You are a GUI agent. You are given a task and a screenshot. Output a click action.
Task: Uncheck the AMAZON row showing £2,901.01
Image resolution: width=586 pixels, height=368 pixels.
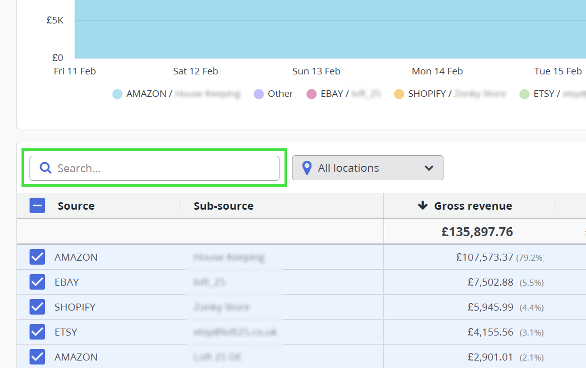click(37, 357)
